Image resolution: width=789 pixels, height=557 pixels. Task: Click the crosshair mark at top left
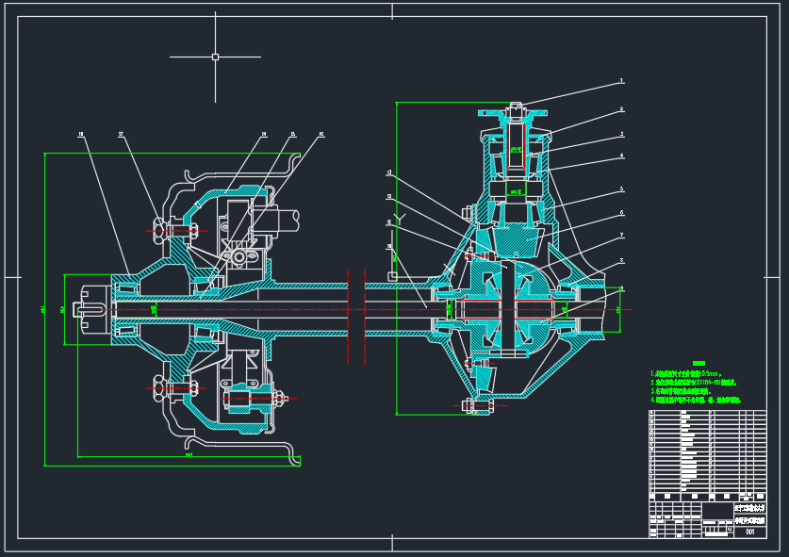point(217,57)
